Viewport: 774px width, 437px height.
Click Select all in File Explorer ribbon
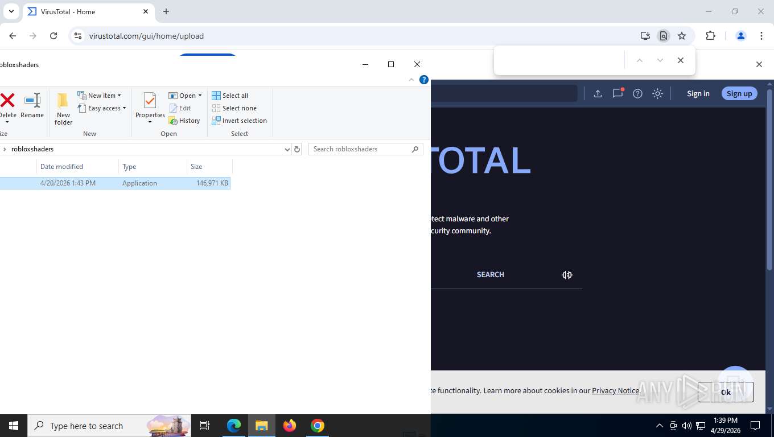click(x=230, y=96)
